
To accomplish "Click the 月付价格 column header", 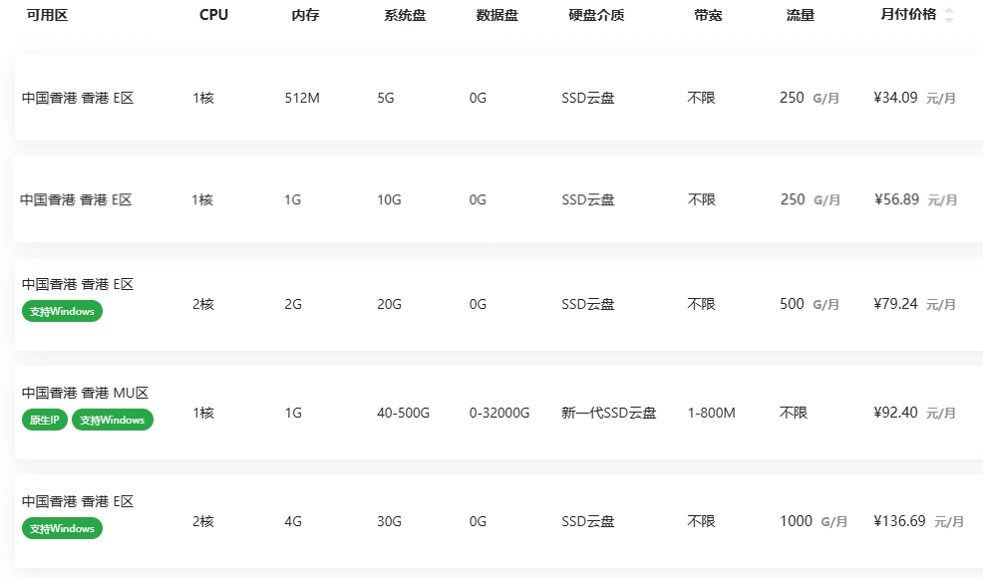I will pyautogui.click(x=908, y=15).
